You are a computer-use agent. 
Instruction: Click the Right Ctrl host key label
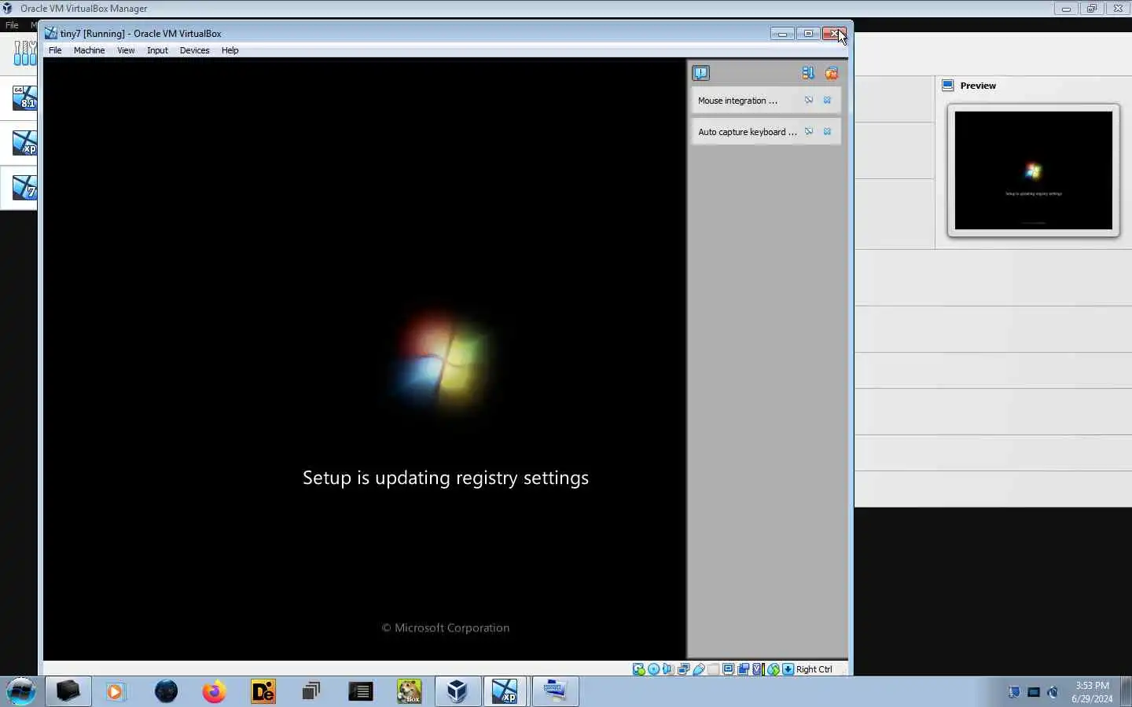pos(814,669)
